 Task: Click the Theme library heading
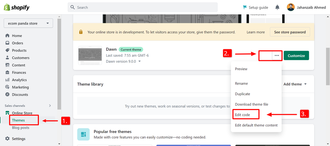click(x=90, y=84)
